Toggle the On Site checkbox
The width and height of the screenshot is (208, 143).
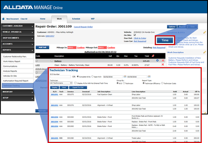(135, 35)
